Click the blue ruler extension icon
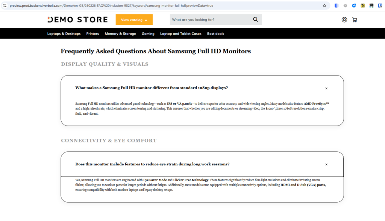 coord(336,6)
